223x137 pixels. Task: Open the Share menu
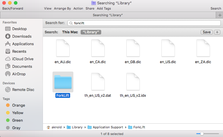point(90,8)
